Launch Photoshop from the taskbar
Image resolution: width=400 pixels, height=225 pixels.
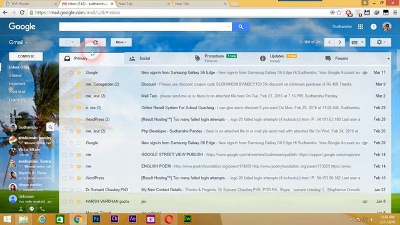coord(96,219)
